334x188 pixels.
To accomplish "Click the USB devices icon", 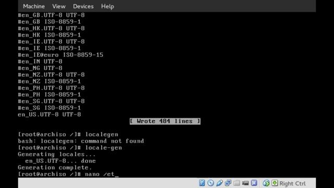I will click(219, 183).
